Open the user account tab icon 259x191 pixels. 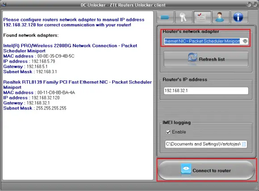click(x=221, y=17)
